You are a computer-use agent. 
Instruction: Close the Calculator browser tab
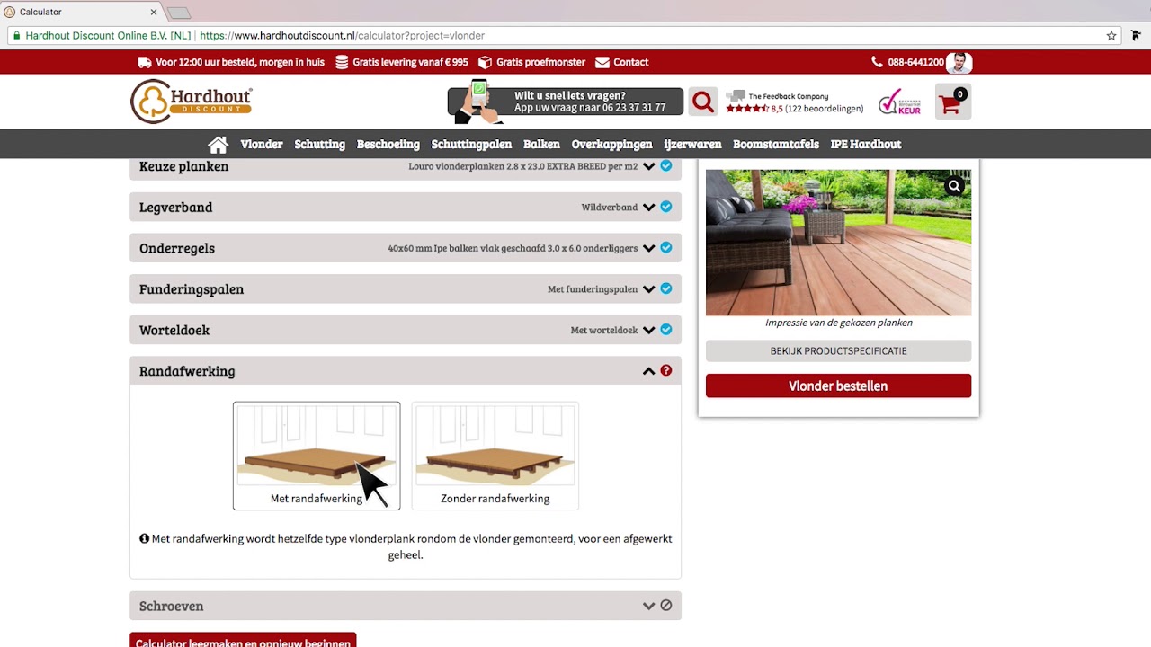(x=154, y=12)
